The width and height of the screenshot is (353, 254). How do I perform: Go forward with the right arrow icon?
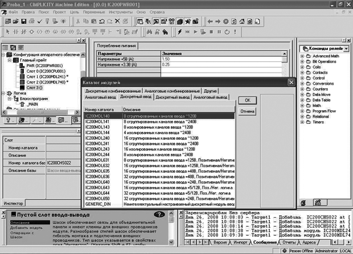[217, 22]
